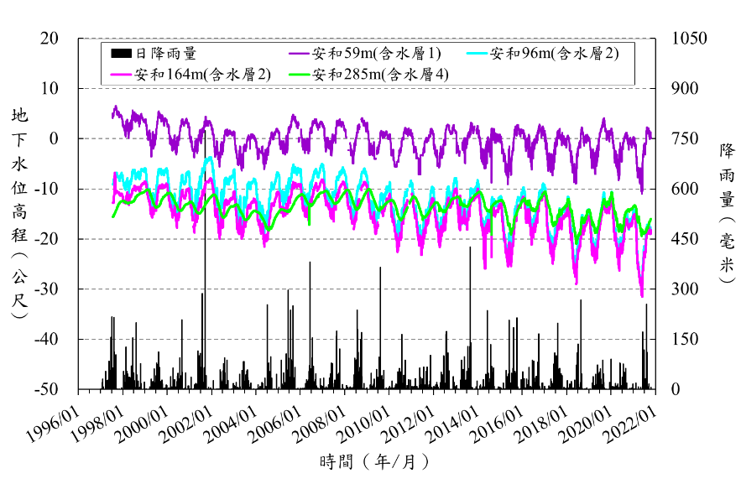Click the bottom dashed gridline of chart
Image resolution: width=741 pixels, height=484 pixels.
point(369,339)
